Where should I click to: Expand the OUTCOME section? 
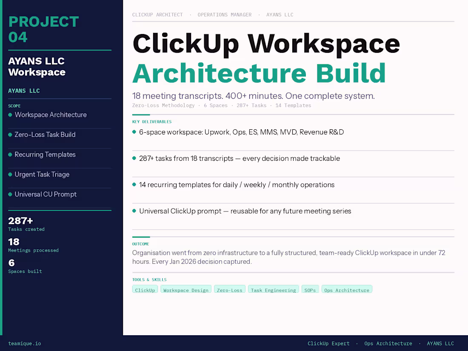click(x=140, y=244)
